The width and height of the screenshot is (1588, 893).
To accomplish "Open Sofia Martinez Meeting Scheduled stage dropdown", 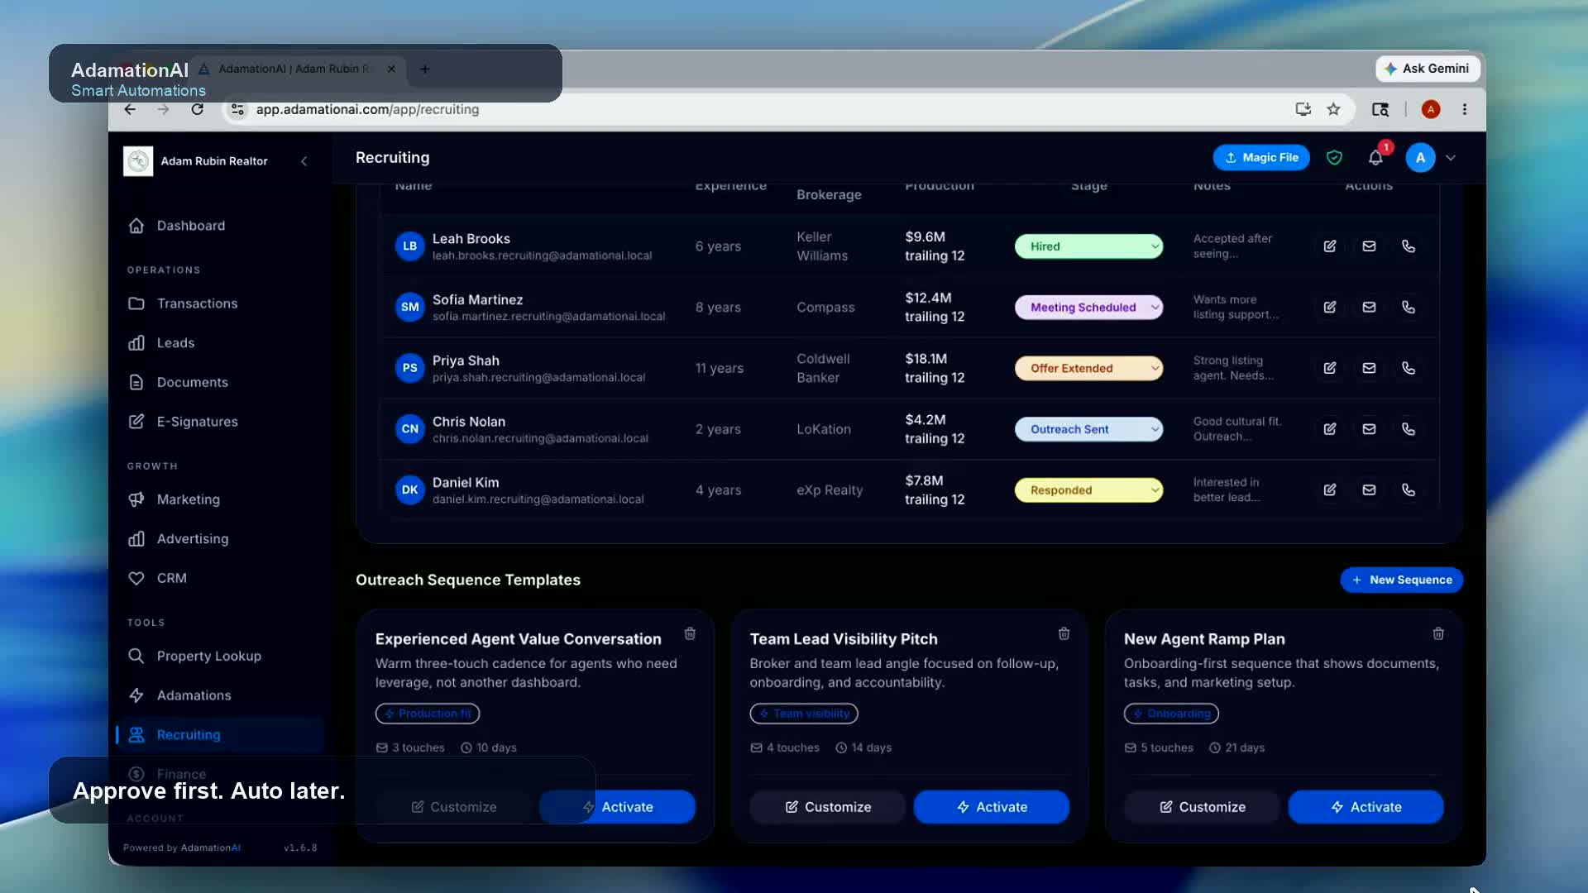I will click(1088, 307).
